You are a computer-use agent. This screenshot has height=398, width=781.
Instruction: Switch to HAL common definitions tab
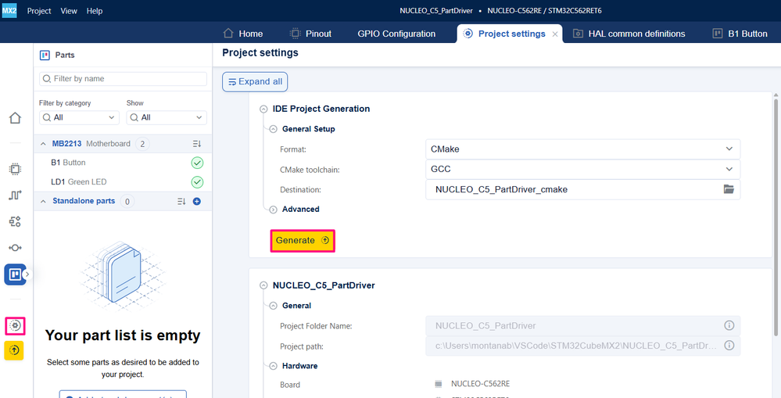click(x=629, y=34)
